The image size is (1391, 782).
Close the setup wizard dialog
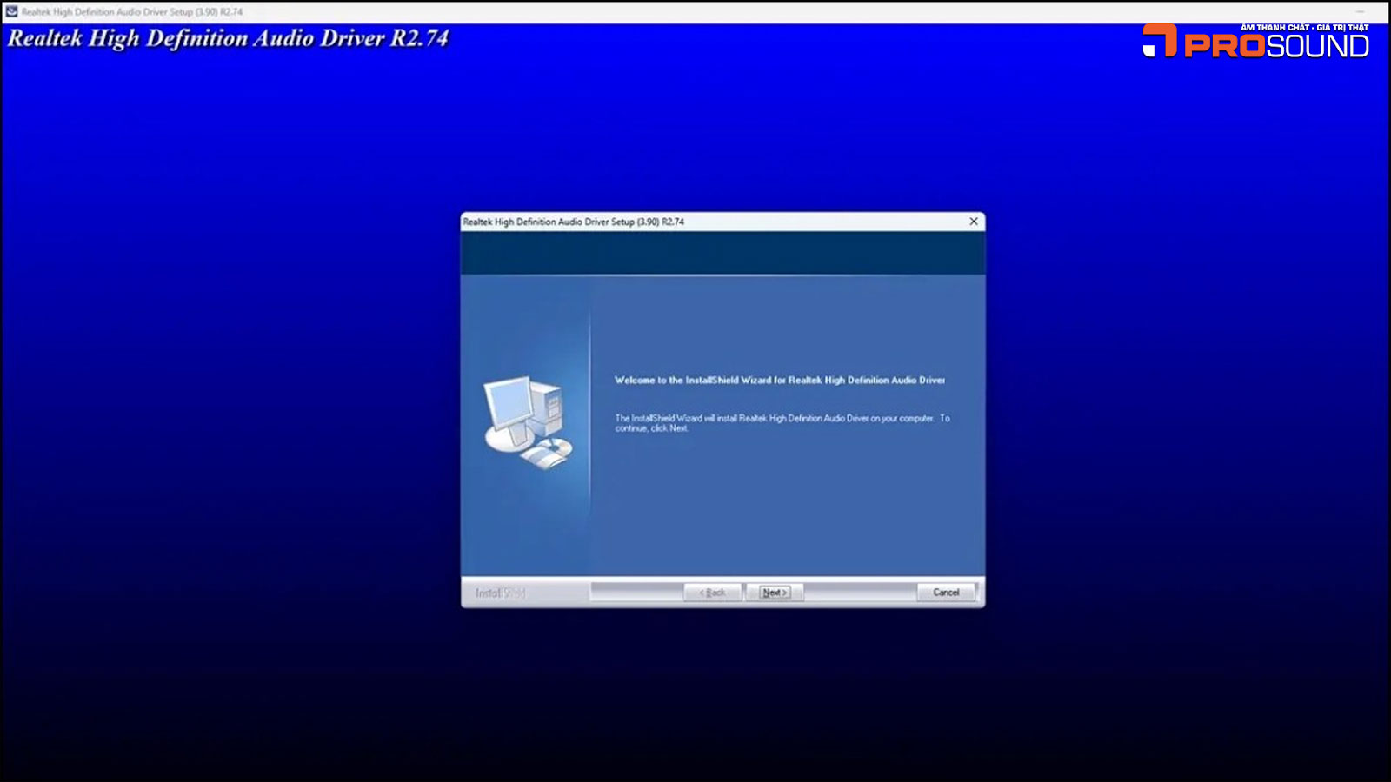(x=974, y=222)
